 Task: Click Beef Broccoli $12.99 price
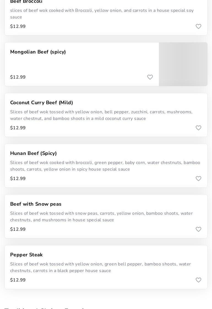tap(18, 26)
